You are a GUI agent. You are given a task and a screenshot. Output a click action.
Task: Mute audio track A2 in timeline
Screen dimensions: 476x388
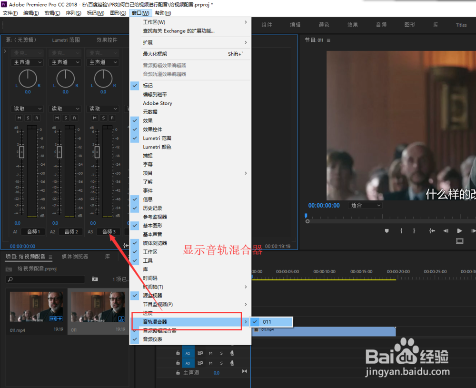[x=211, y=353]
